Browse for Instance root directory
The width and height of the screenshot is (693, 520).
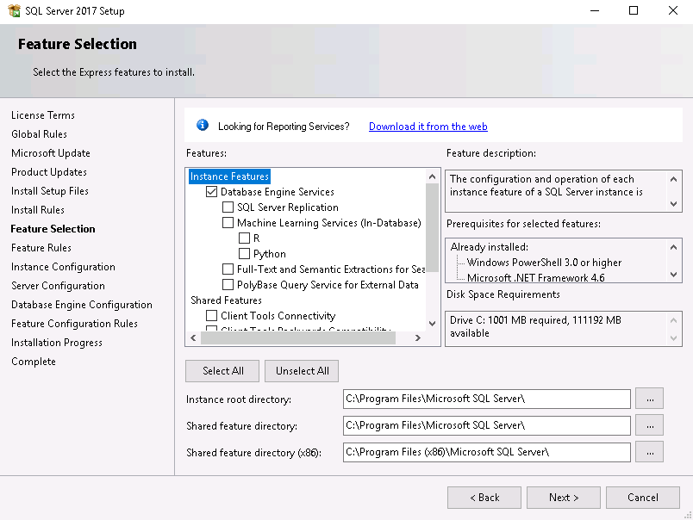(650, 399)
